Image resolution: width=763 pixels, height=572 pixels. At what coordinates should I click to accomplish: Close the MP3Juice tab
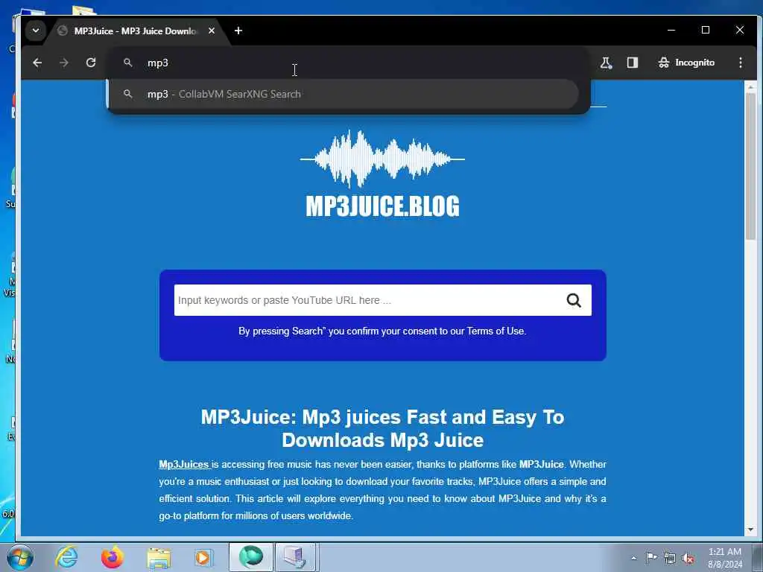coord(211,31)
